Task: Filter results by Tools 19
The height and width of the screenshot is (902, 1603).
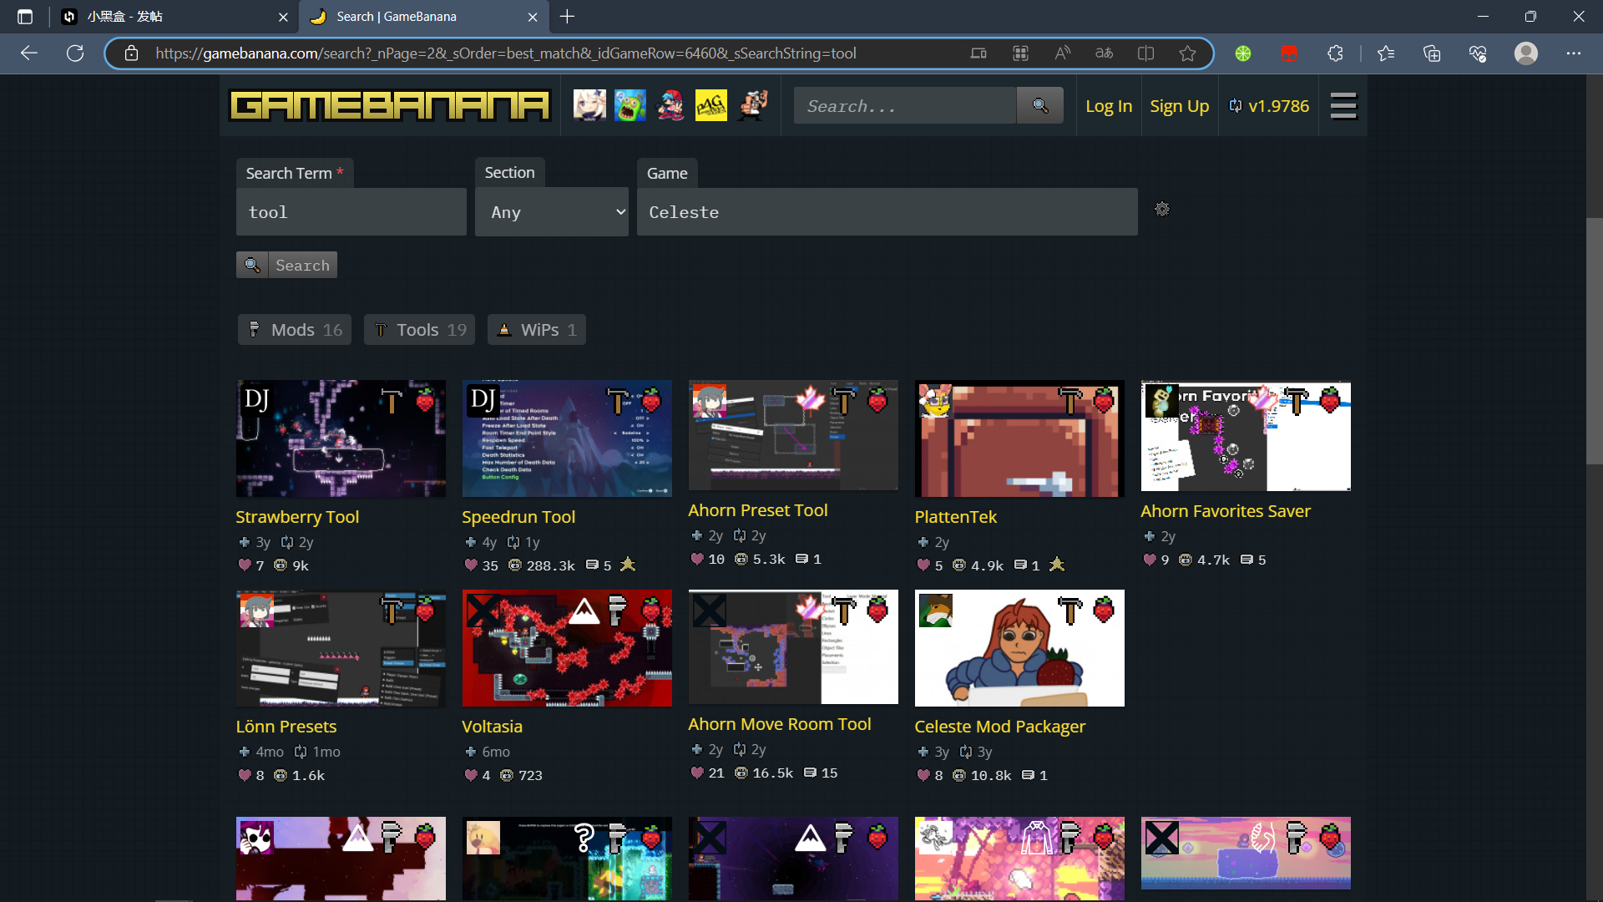Action: click(x=420, y=330)
